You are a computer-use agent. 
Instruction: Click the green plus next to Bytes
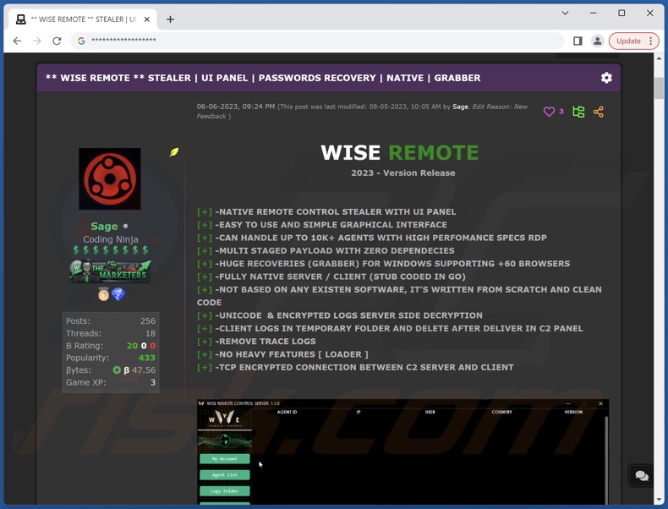(x=117, y=370)
